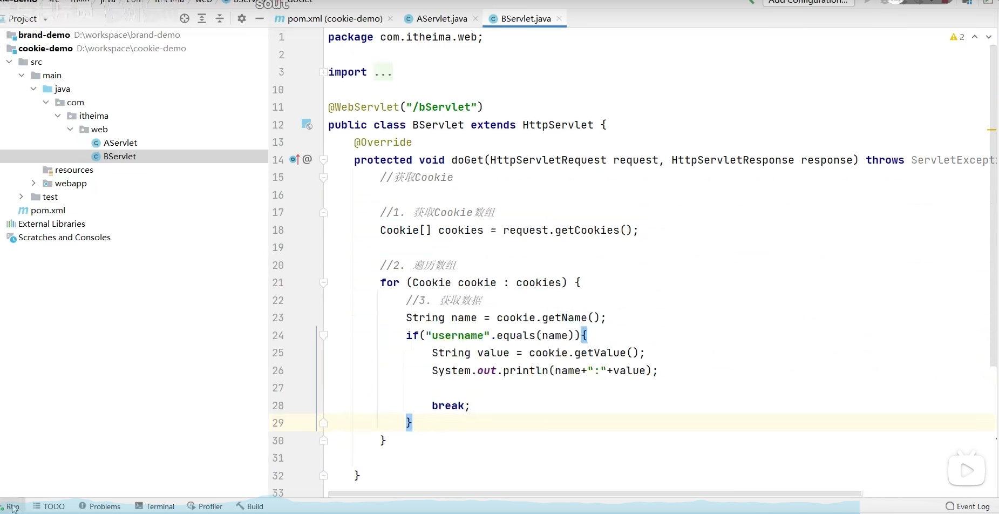Click the Expand All icon in Project panel
The image size is (999, 514).
pos(202,18)
